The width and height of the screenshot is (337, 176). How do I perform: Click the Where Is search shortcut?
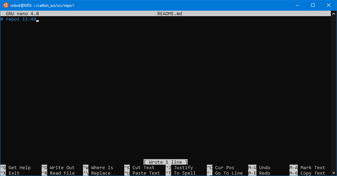(x=102, y=168)
